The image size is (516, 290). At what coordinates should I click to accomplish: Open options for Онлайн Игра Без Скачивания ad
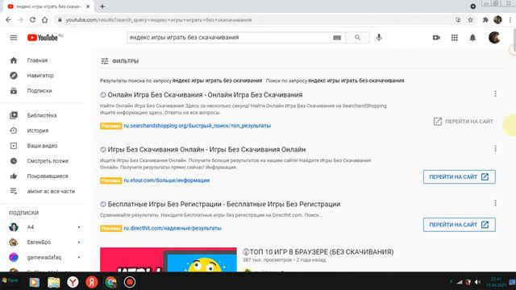click(495, 94)
